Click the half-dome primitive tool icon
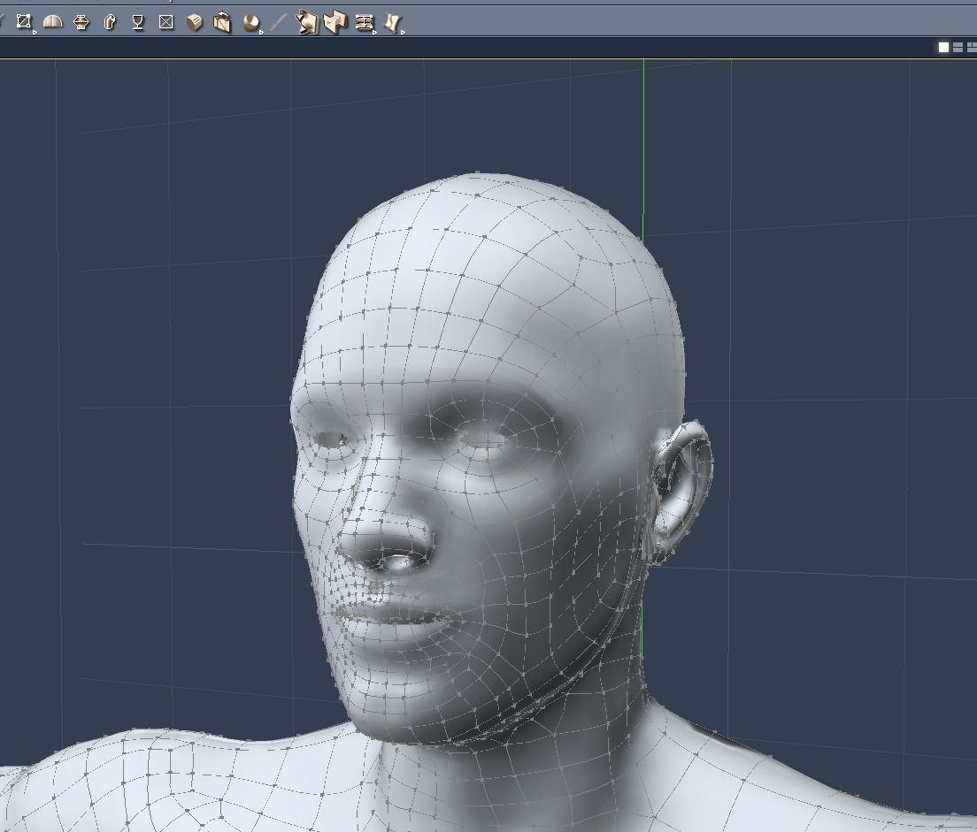The width and height of the screenshot is (977, 832). click(x=52, y=22)
